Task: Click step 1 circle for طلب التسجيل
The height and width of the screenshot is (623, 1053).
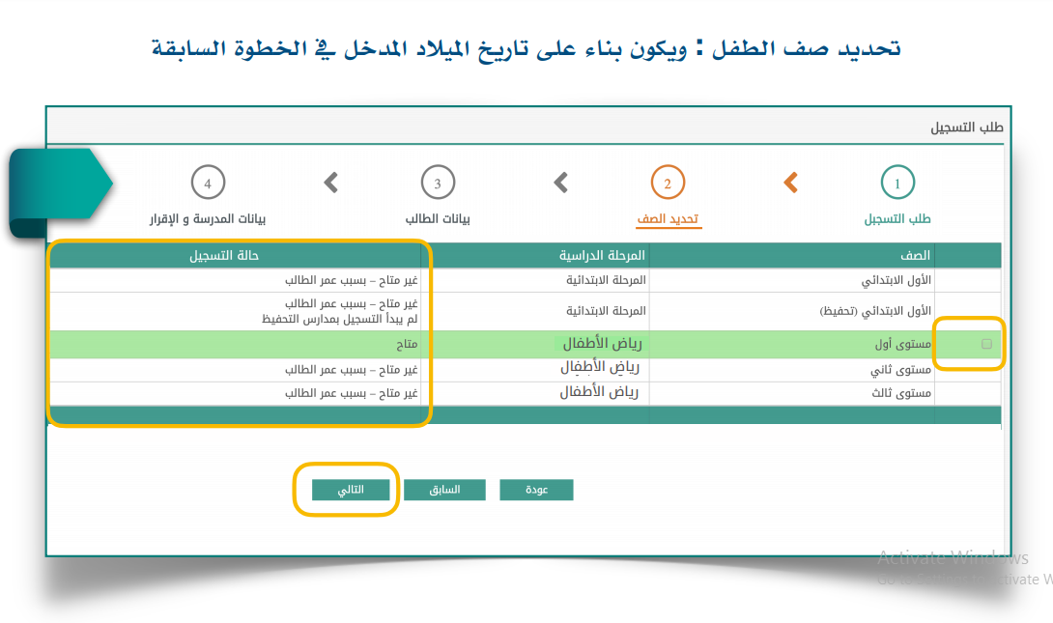Action: click(x=897, y=183)
